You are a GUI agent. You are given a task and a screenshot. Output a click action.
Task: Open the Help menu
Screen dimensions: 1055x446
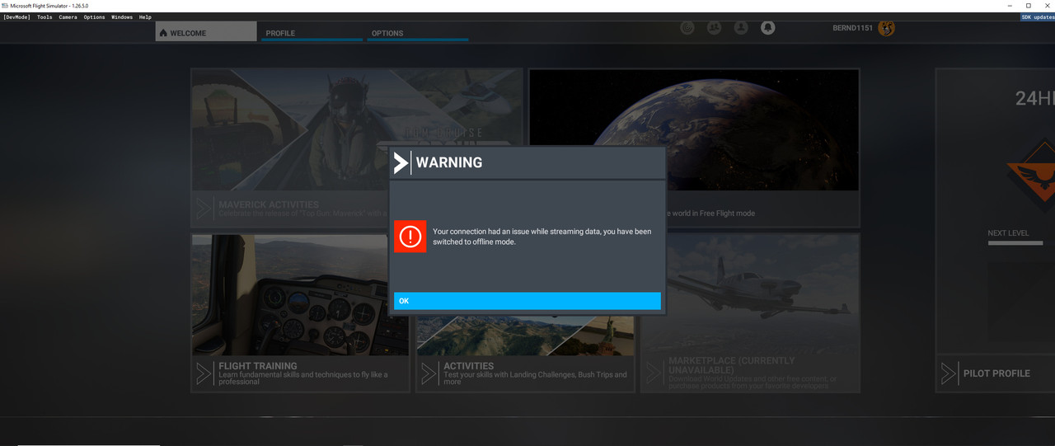(x=145, y=17)
